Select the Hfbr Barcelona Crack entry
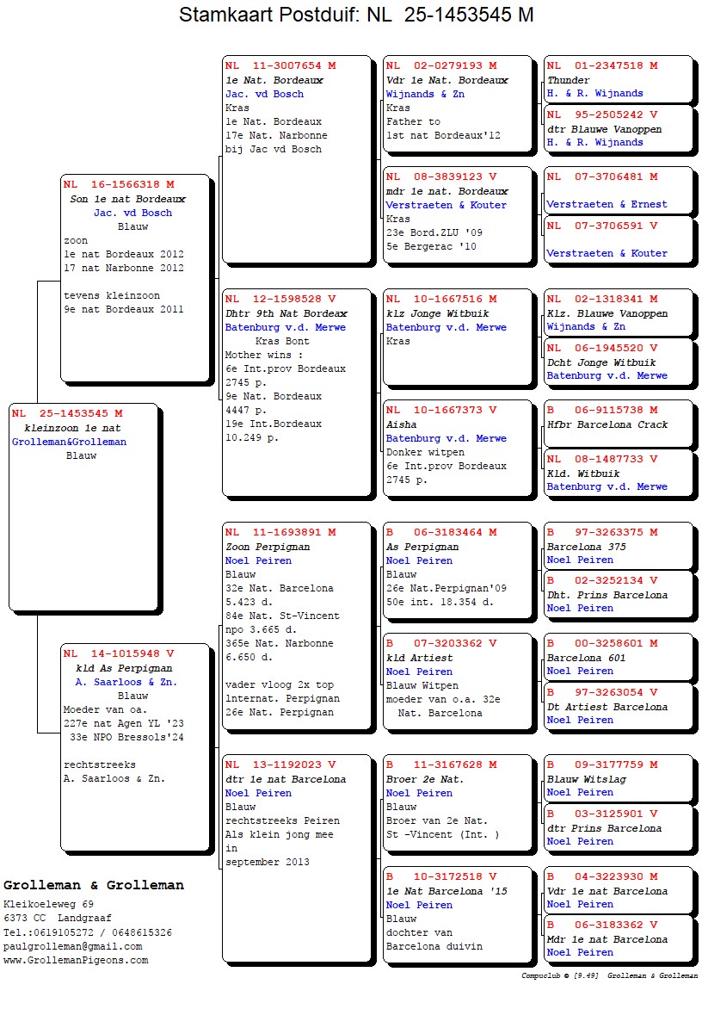The height and width of the screenshot is (1009, 702). click(x=607, y=424)
